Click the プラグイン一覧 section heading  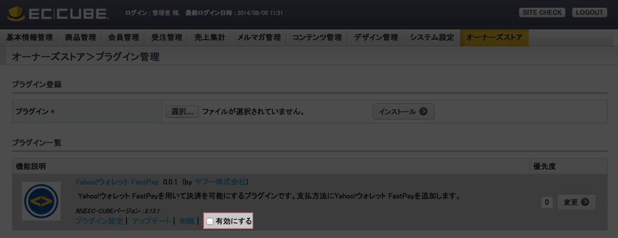[36, 143]
